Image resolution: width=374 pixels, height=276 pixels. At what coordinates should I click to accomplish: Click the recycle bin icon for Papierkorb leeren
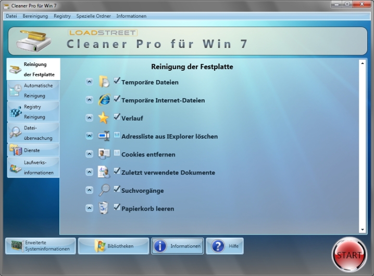[x=104, y=208]
